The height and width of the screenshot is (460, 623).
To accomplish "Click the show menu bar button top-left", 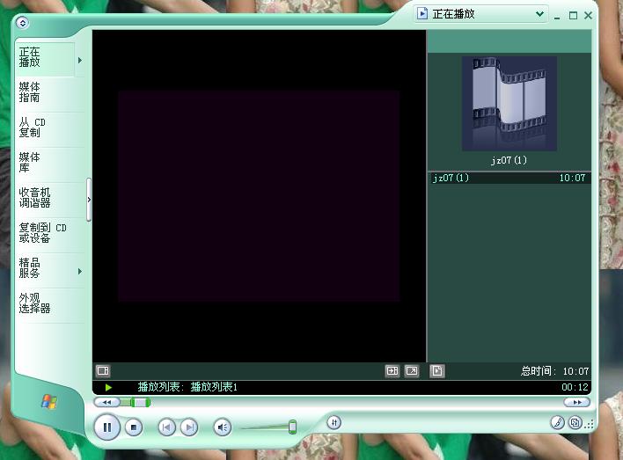I will point(22,23).
